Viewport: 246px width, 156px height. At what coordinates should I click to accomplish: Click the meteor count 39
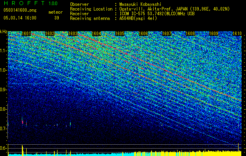click(x=57, y=18)
